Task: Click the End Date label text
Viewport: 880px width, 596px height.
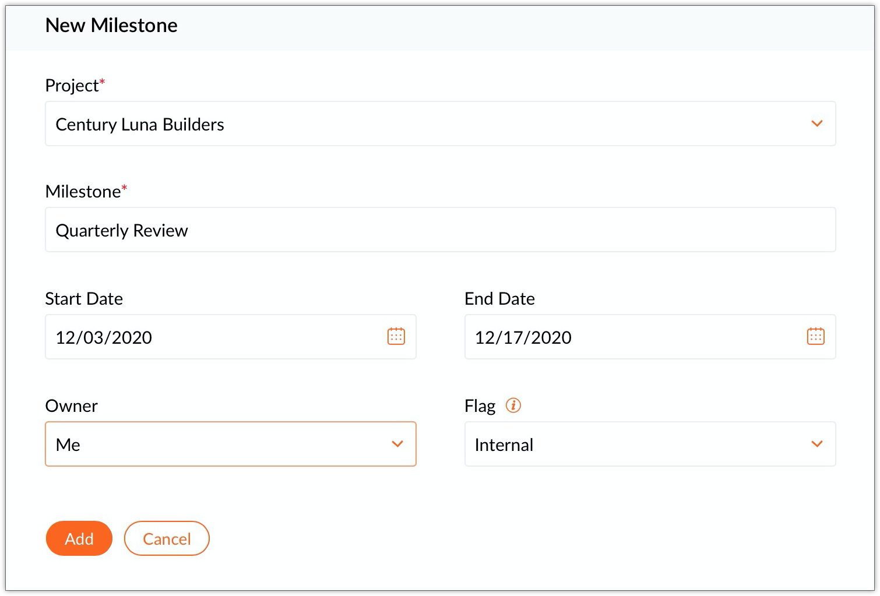Action: click(499, 299)
